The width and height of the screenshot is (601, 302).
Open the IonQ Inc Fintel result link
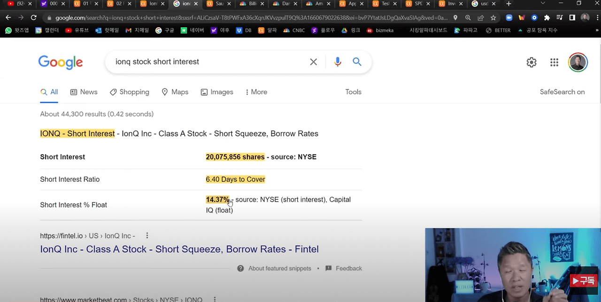tap(179, 249)
